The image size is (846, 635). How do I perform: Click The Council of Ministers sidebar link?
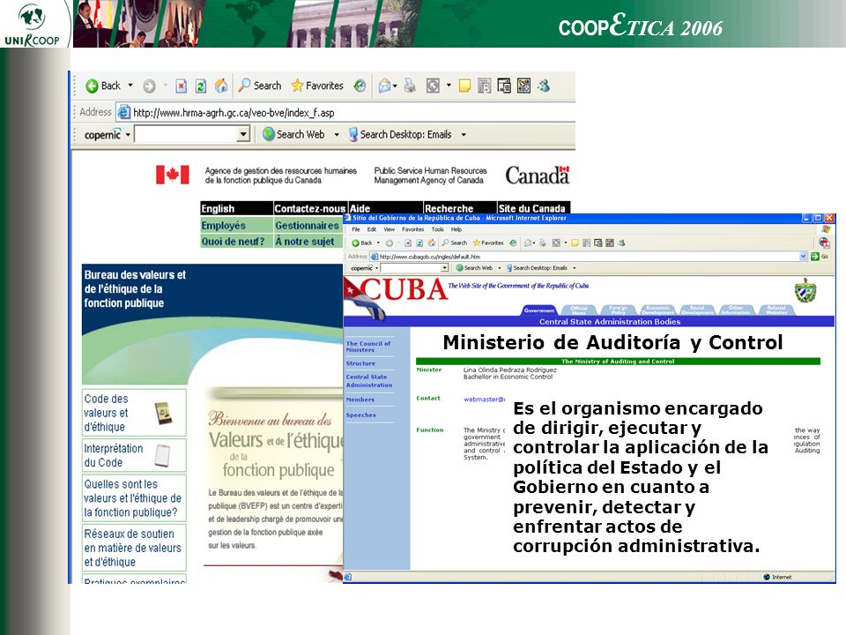[368, 347]
